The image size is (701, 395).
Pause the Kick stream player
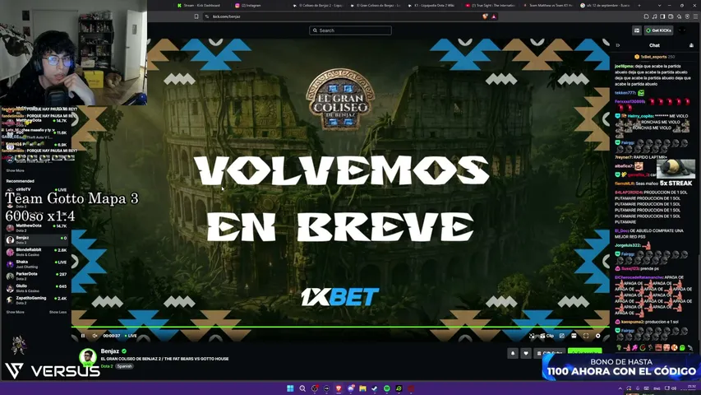[83, 336]
